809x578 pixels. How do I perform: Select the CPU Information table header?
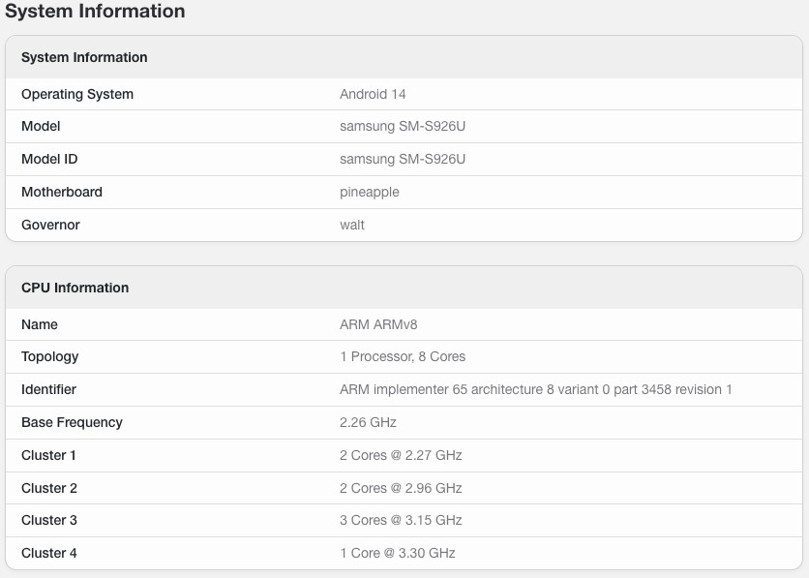[x=75, y=288]
